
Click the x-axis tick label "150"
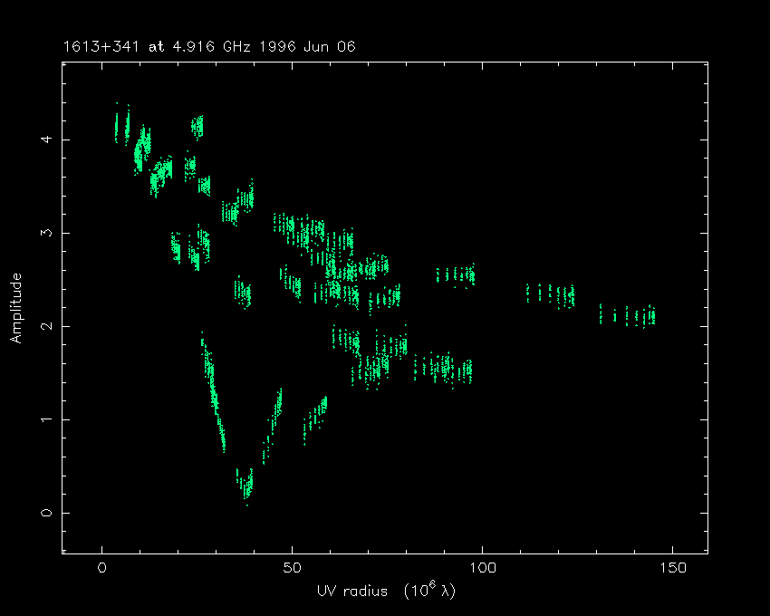672,568
